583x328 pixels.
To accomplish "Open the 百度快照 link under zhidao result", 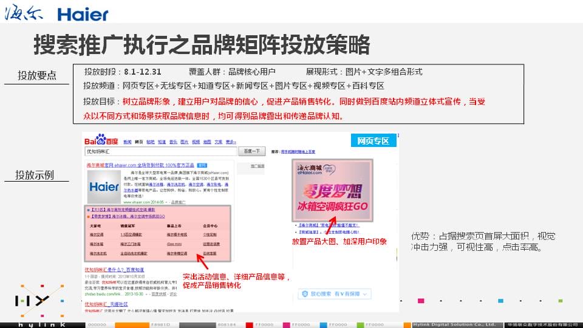I will pyautogui.click(x=159, y=294).
